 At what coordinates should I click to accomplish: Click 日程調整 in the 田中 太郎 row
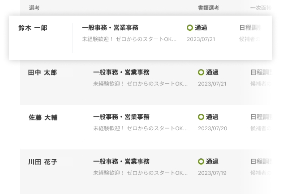(x=261, y=72)
